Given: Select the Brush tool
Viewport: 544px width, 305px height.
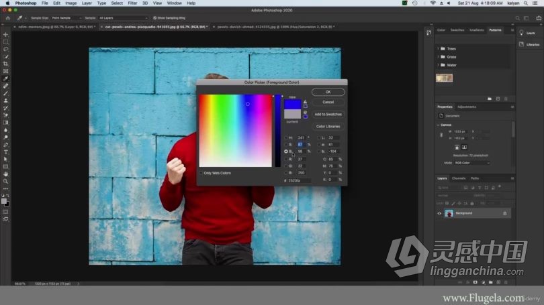Looking at the screenshot, I should 5,93.
